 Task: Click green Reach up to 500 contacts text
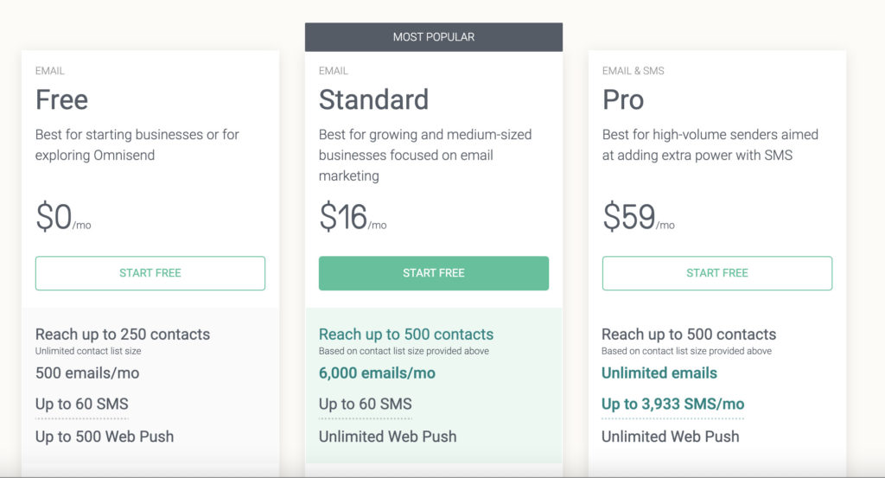tap(406, 335)
